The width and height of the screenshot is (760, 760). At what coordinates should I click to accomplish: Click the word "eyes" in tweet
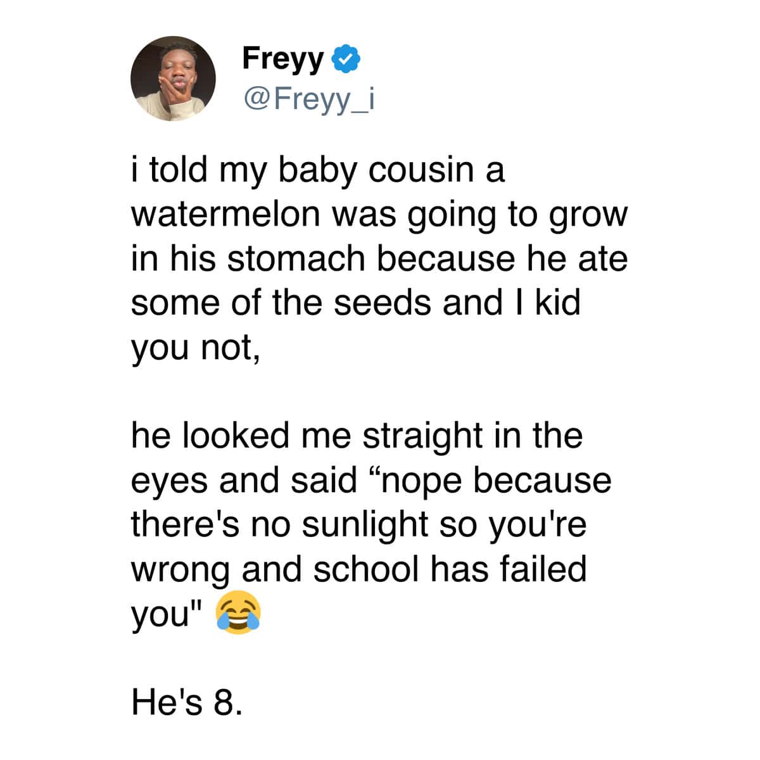(170, 481)
